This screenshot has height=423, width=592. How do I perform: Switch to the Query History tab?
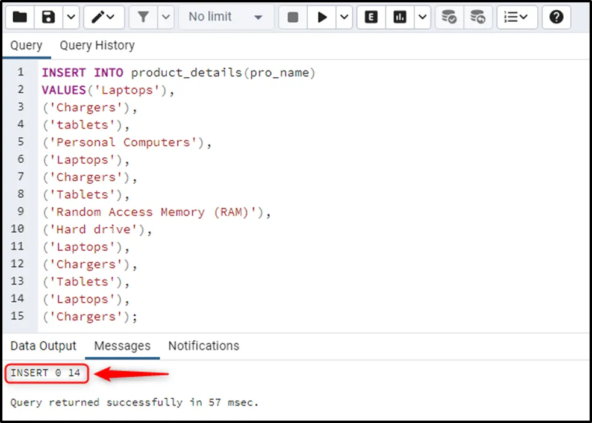pyautogui.click(x=97, y=46)
